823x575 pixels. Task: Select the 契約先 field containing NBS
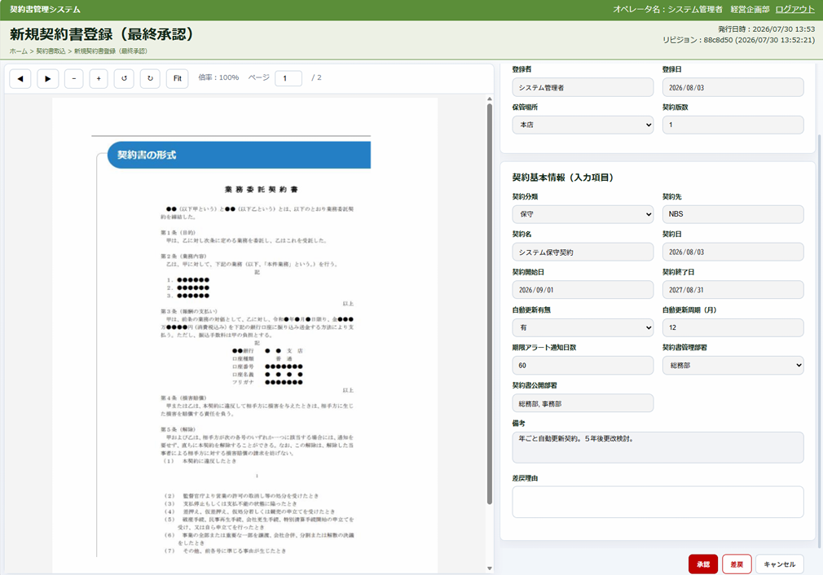point(733,214)
